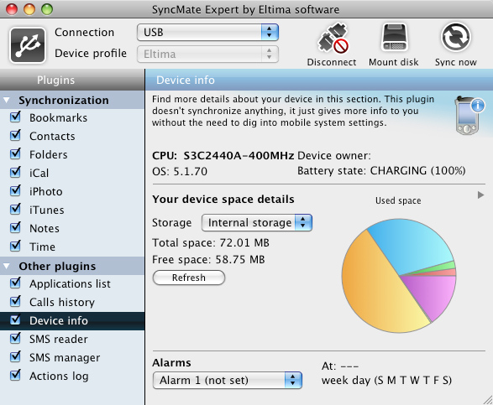The height and width of the screenshot is (405, 493).
Task: Toggle the SMS manager checkbox
Action: 15,357
